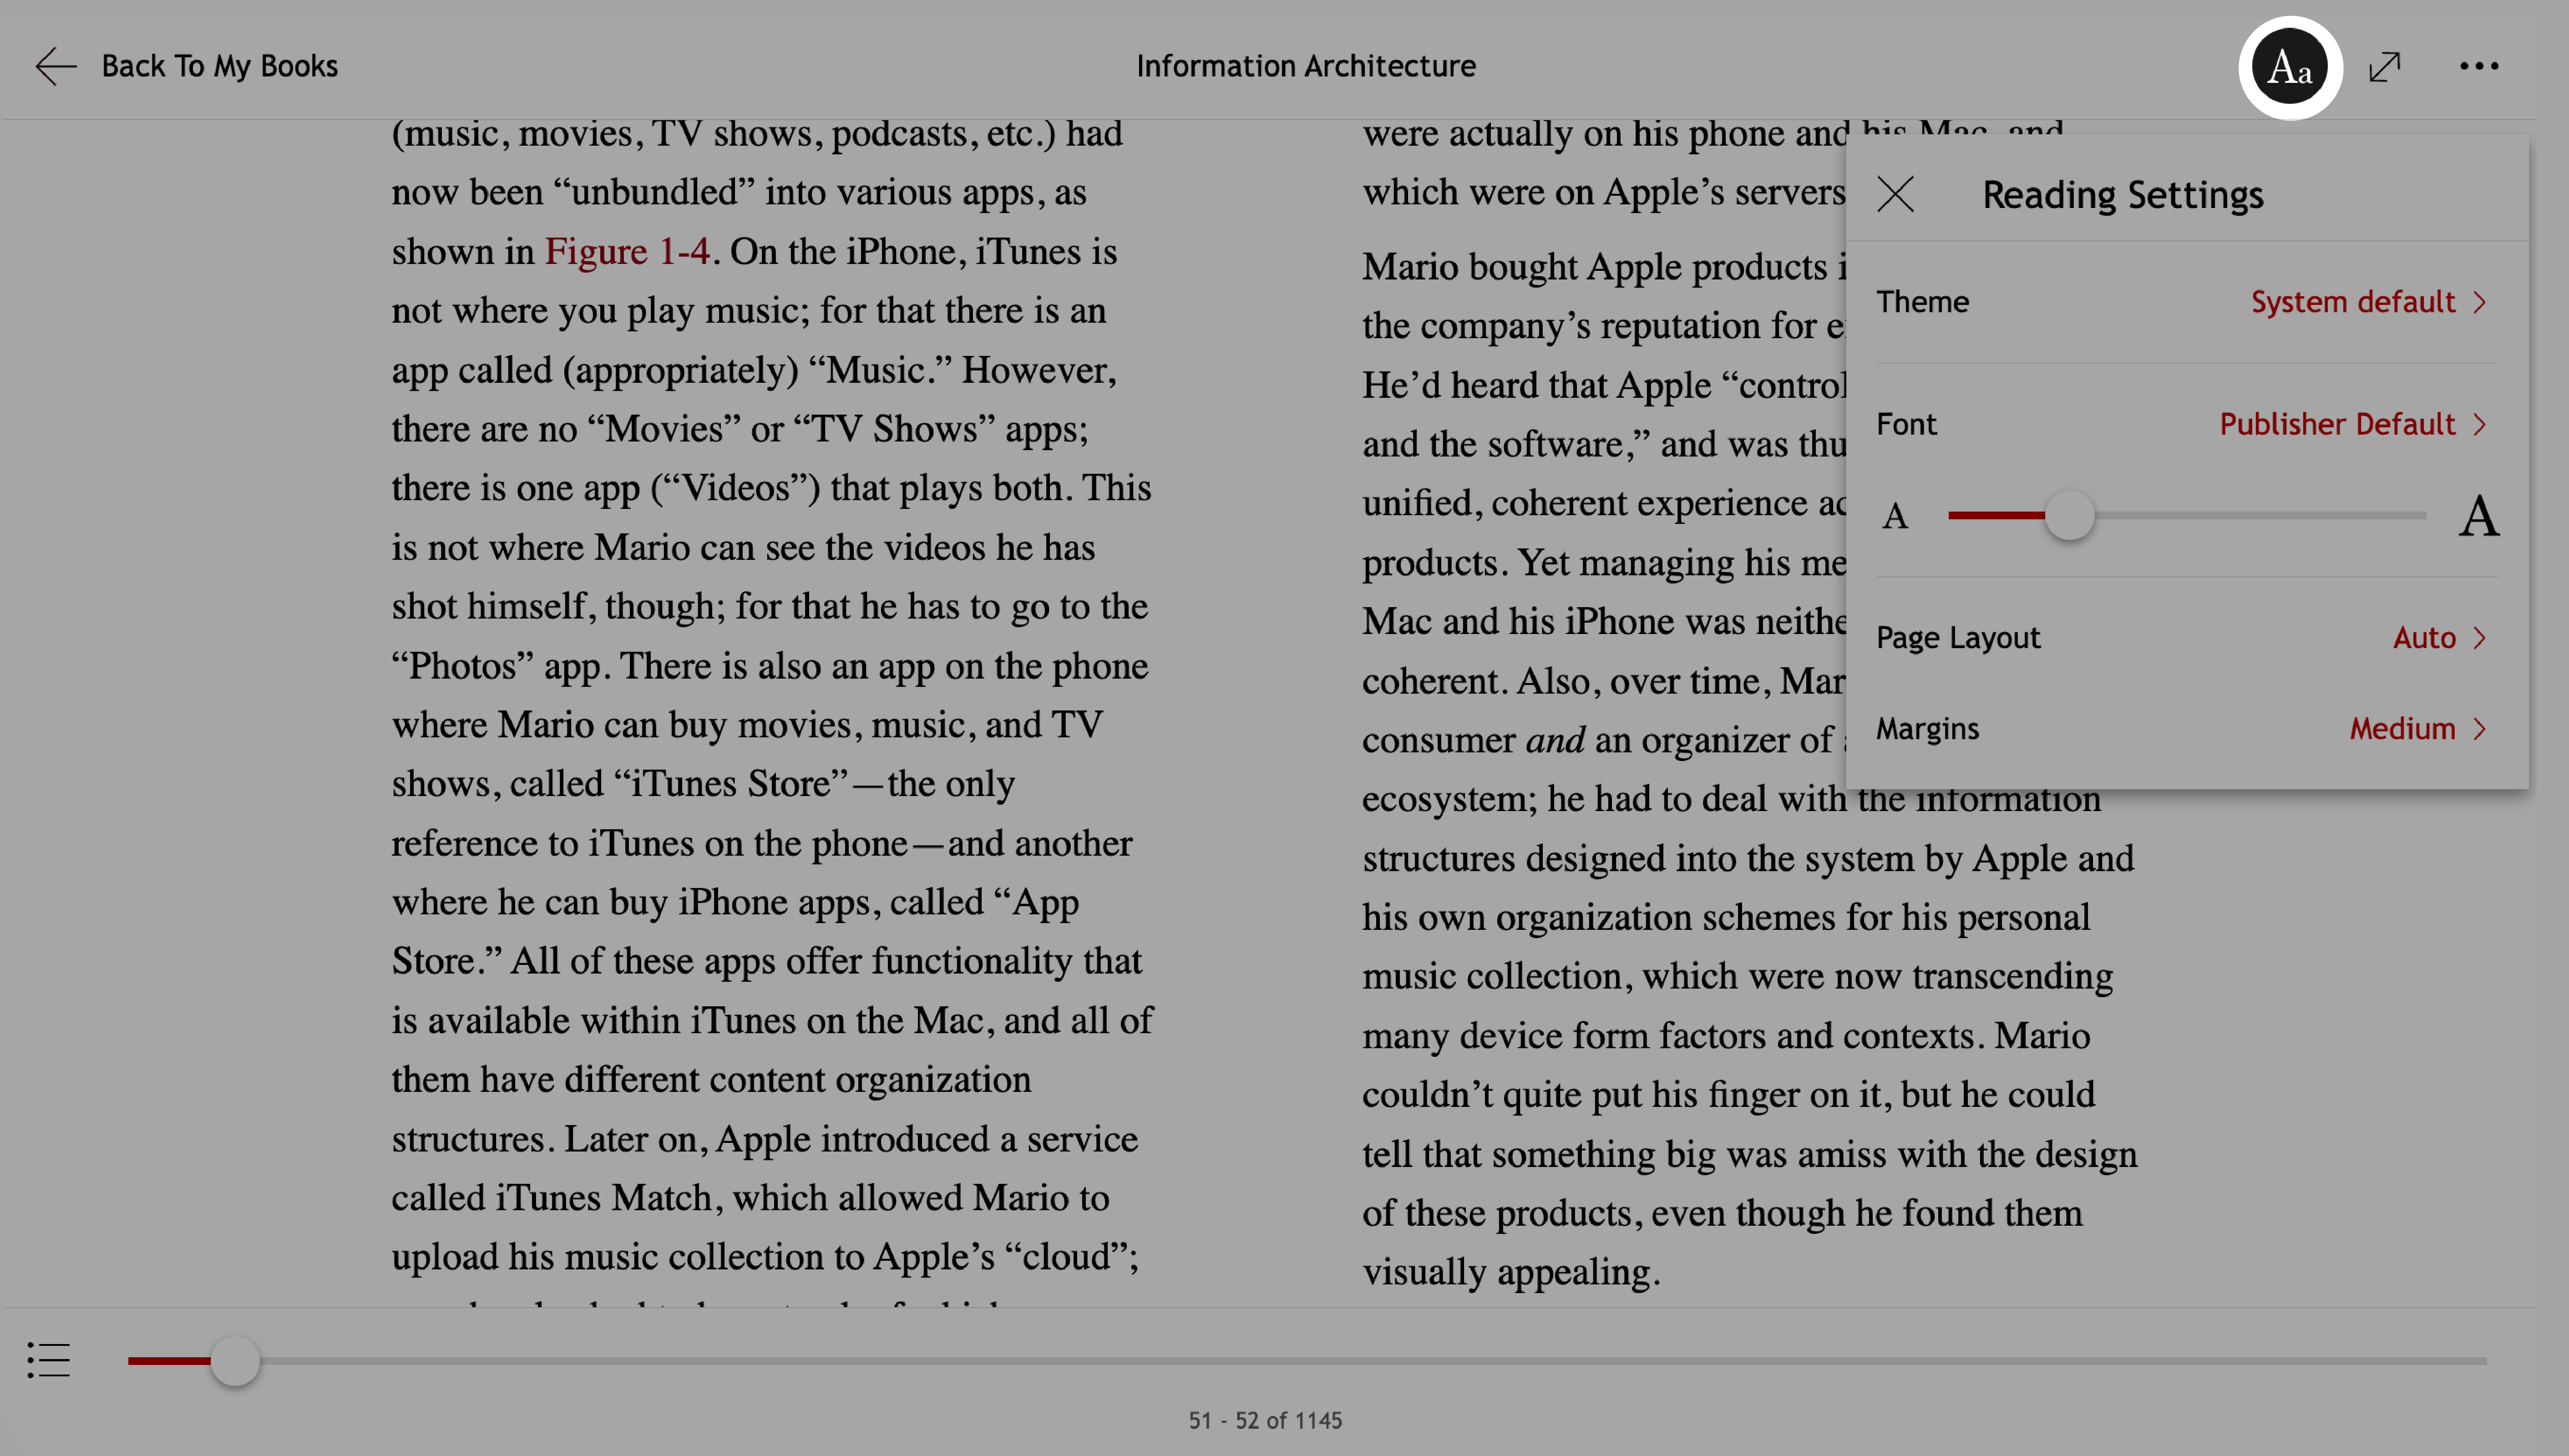2569x1456 pixels.
Task: Click the Reading Settings close icon
Action: [x=1895, y=194]
